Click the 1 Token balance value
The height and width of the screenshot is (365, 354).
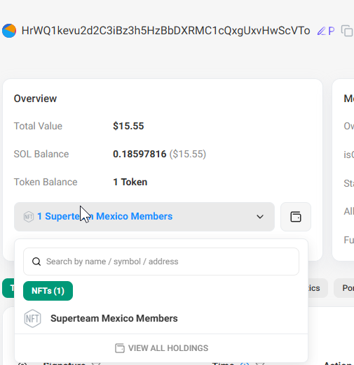tap(130, 182)
